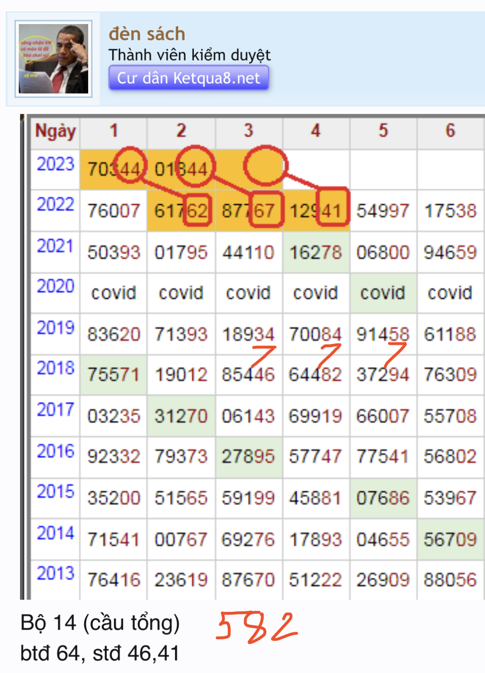Select the cell with 75571
485x673 pixels.
[114, 375]
